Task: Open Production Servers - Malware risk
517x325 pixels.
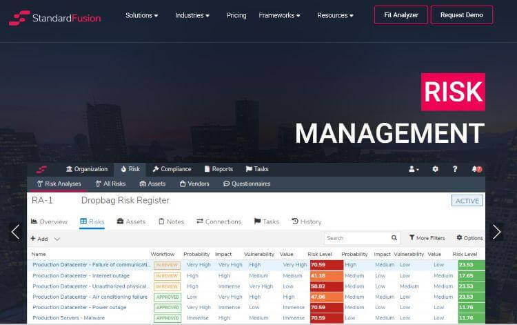Action: click(68, 317)
